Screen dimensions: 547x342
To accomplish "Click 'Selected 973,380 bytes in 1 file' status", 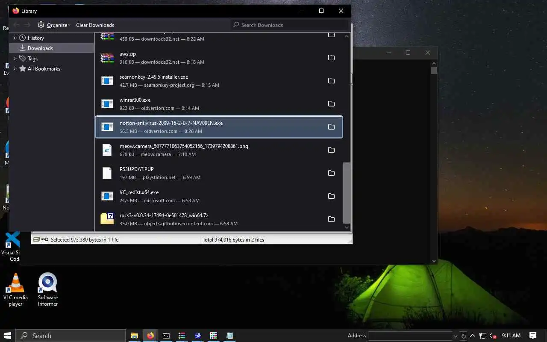I will tap(85, 240).
